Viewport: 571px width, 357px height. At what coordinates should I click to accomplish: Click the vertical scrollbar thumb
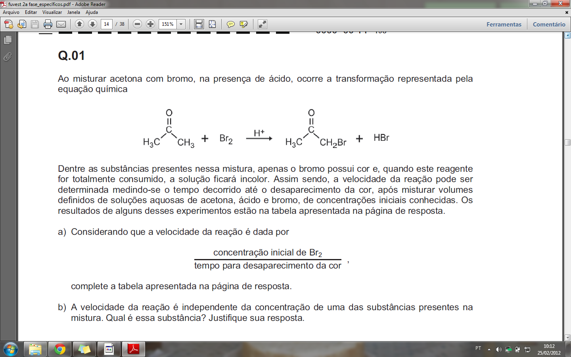click(x=567, y=142)
